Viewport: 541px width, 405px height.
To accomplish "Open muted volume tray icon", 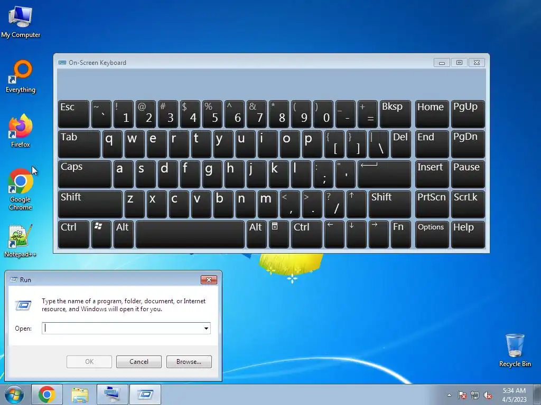I will [x=488, y=395].
